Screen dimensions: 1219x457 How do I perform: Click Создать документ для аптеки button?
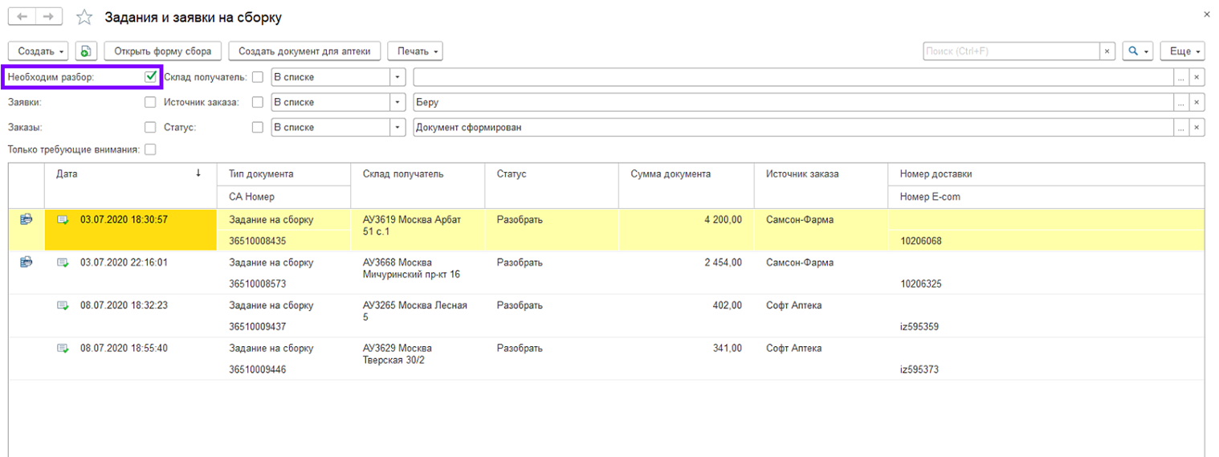(x=304, y=51)
